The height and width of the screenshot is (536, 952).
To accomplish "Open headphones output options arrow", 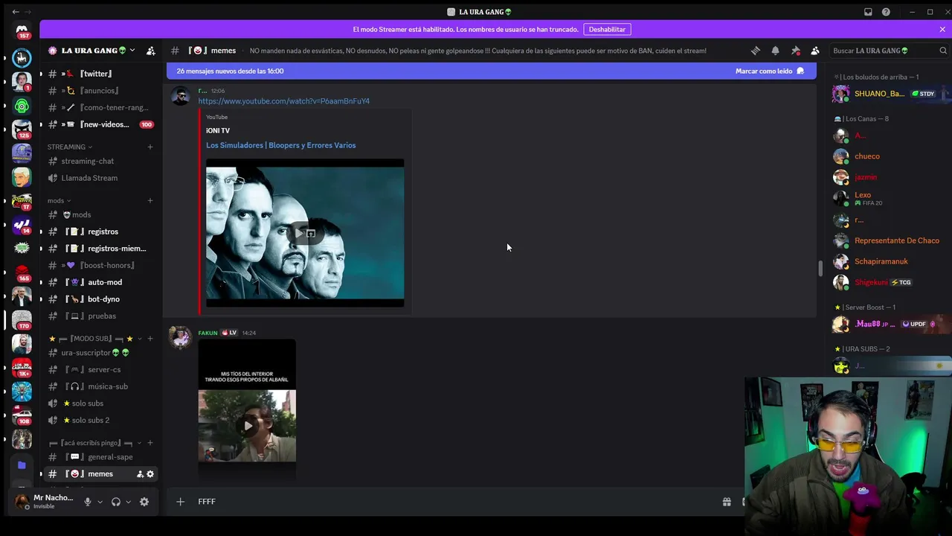I will click(128, 502).
